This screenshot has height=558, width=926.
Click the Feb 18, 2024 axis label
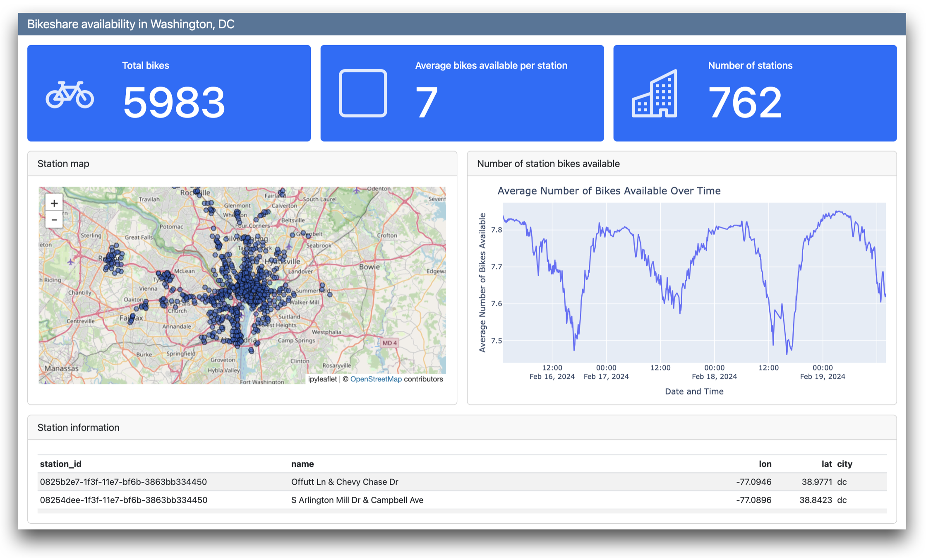point(714,377)
